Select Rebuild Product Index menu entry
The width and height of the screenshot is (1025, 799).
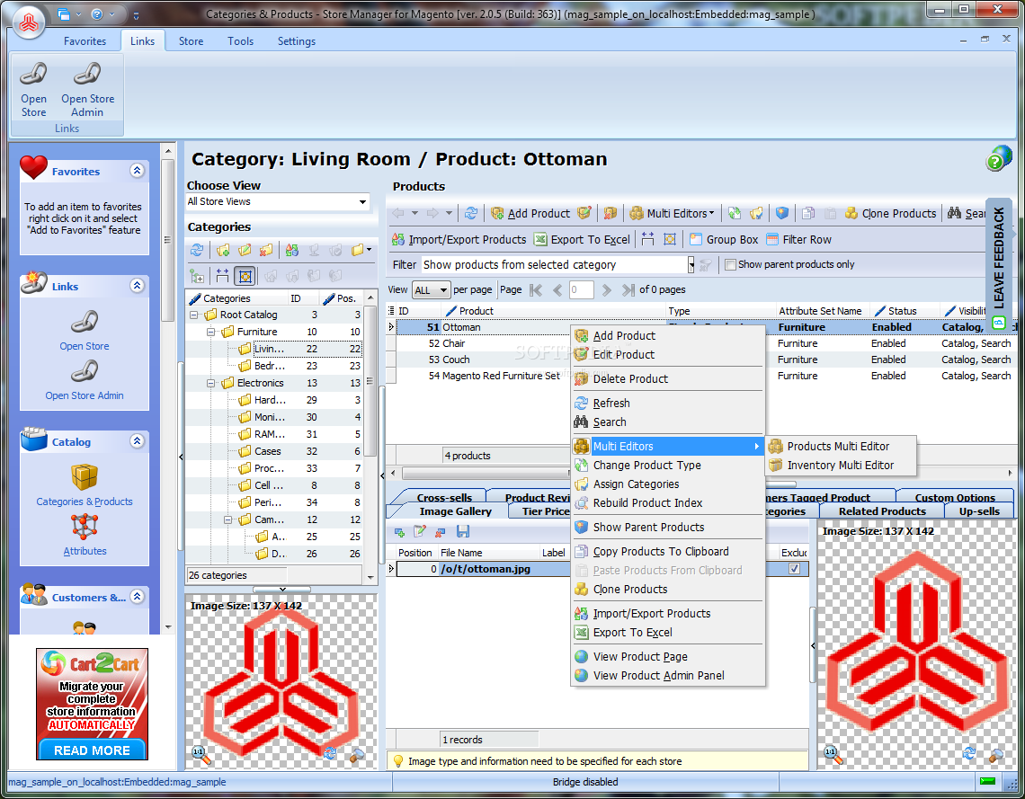(x=668, y=503)
